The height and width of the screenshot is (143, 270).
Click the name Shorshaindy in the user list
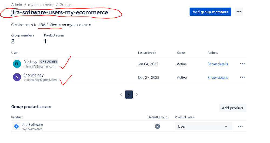coord(34,75)
